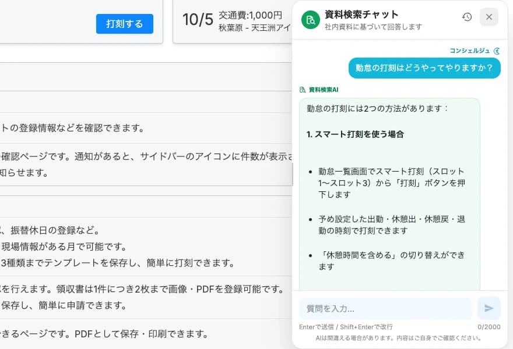Click the bullet starting 勤怠一覧画面でスマート打刻
Screen dimensions: 513x349
pyautogui.click(x=392, y=183)
